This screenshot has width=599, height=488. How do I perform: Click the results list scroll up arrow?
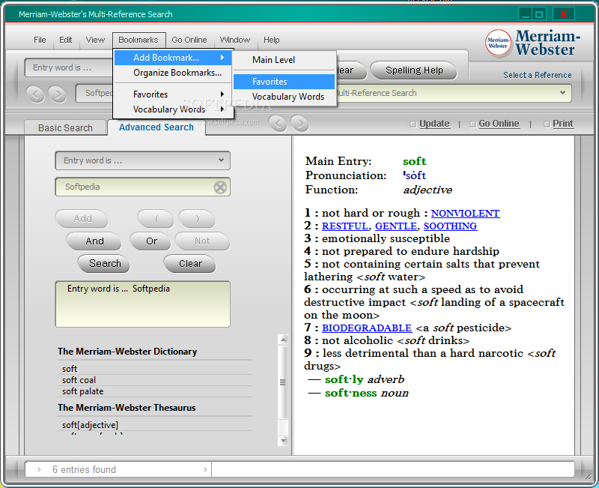pyautogui.click(x=283, y=340)
